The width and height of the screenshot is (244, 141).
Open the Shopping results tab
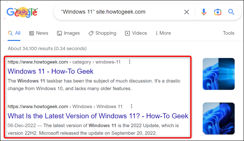(x=102, y=33)
